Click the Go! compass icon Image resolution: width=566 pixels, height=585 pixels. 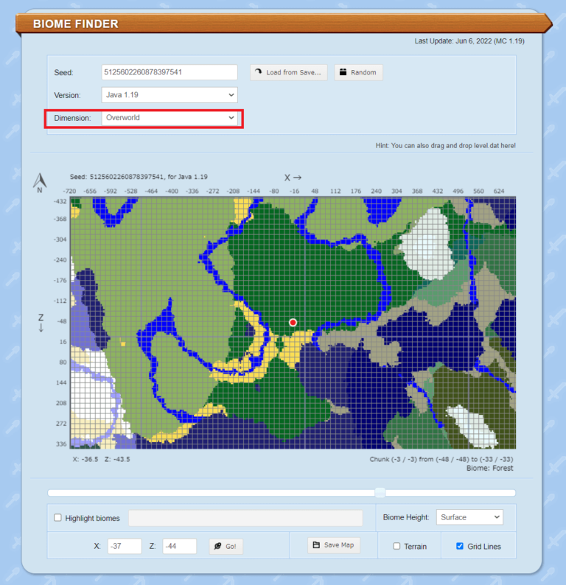[x=217, y=546]
